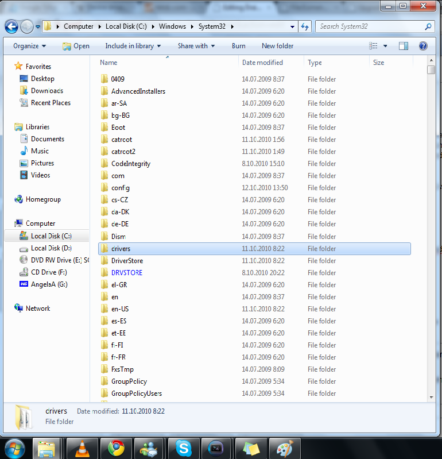Image resolution: width=442 pixels, height=459 pixels.
Task: Open the Include in library menu
Action: click(133, 46)
